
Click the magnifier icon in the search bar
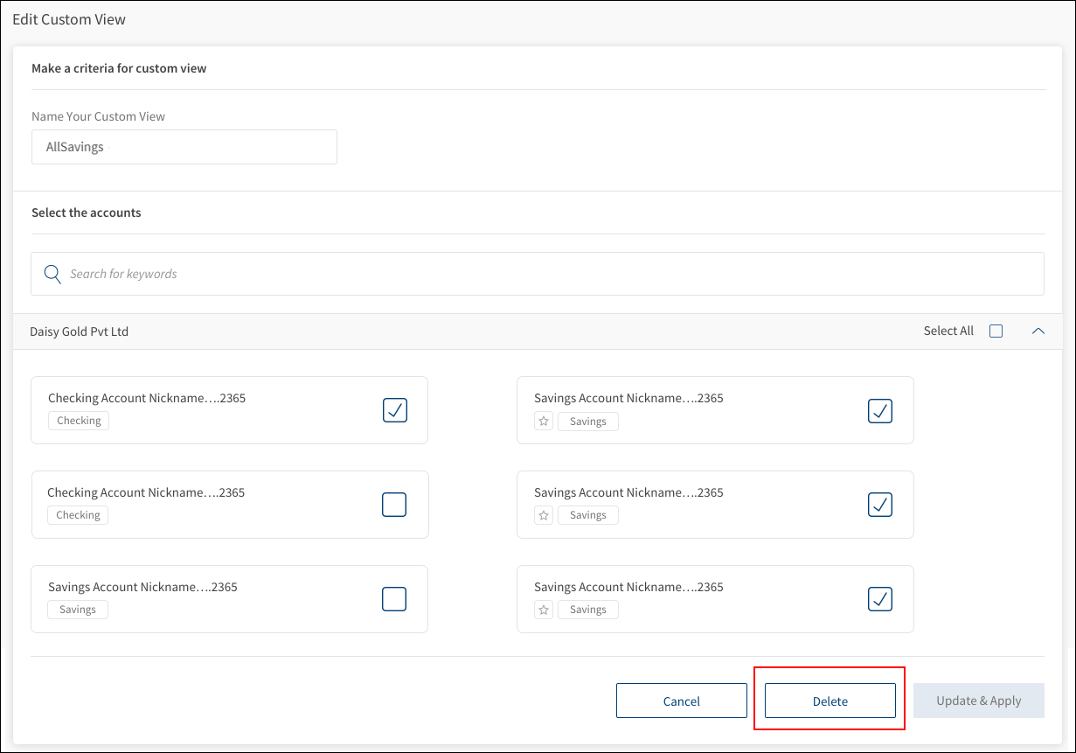pyautogui.click(x=52, y=274)
